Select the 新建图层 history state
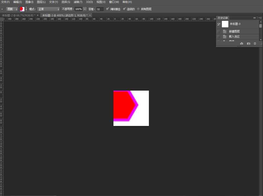This screenshot has height=196, width=263. pos(234,31)
